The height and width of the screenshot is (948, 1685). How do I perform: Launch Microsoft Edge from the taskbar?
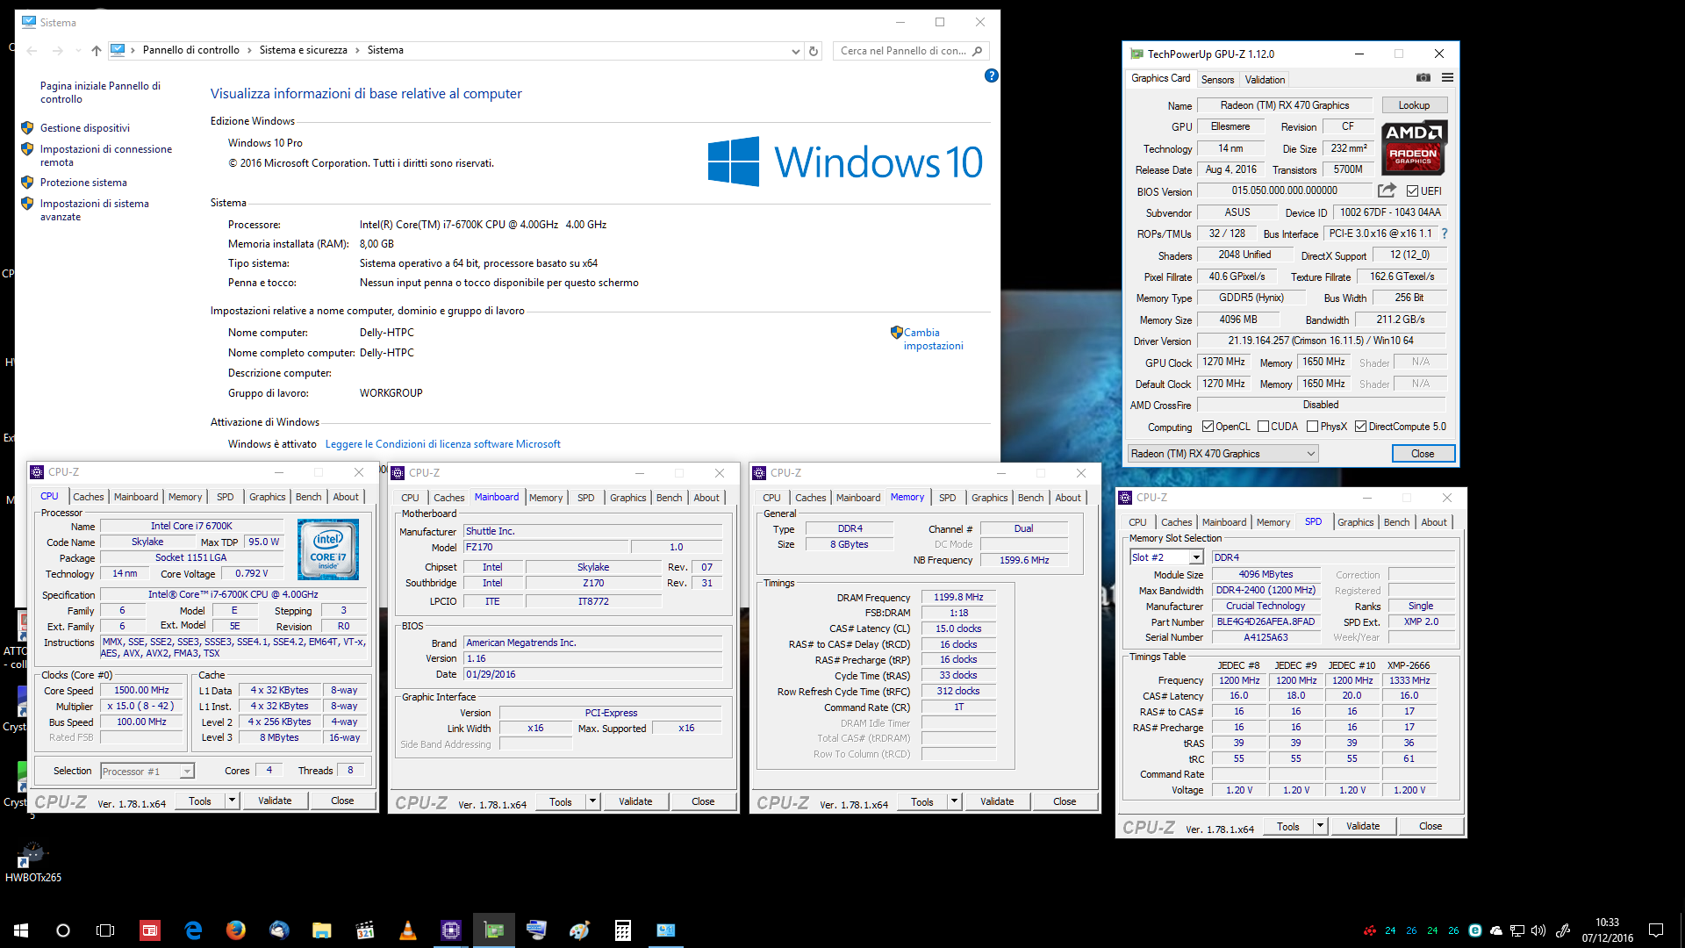193,930
